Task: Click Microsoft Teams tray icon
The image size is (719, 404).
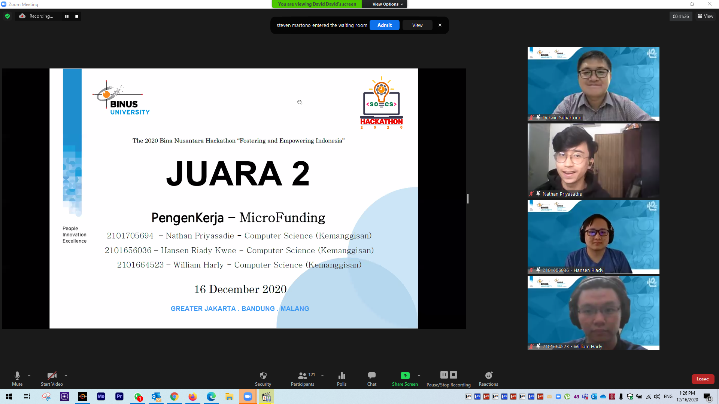Action: pyautogui.click(x=585, y=397)
